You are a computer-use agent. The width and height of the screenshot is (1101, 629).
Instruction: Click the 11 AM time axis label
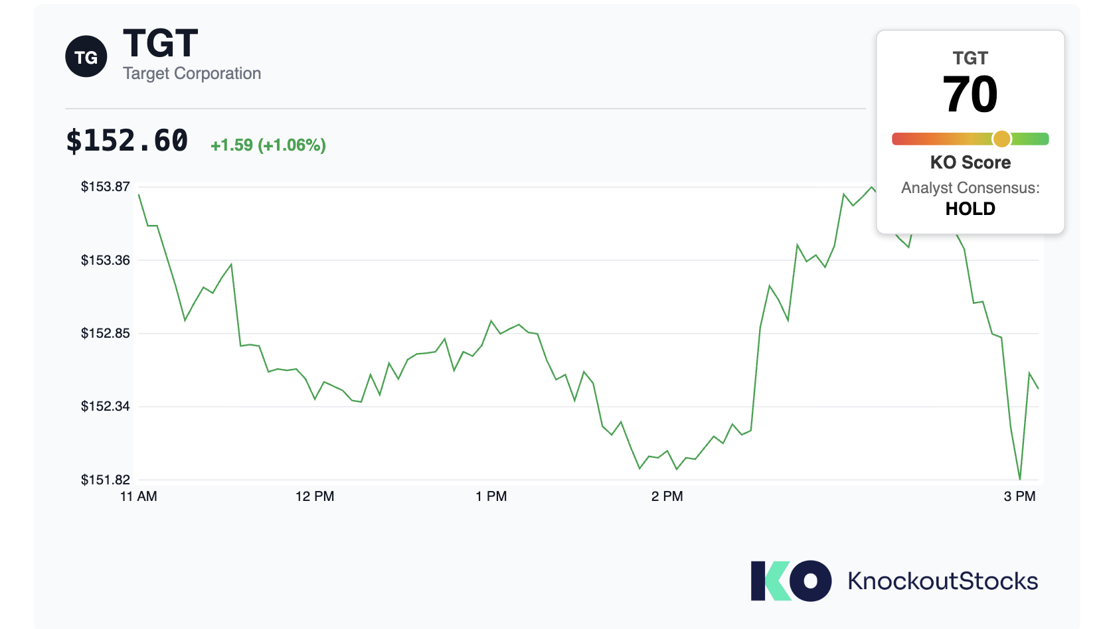139,496
